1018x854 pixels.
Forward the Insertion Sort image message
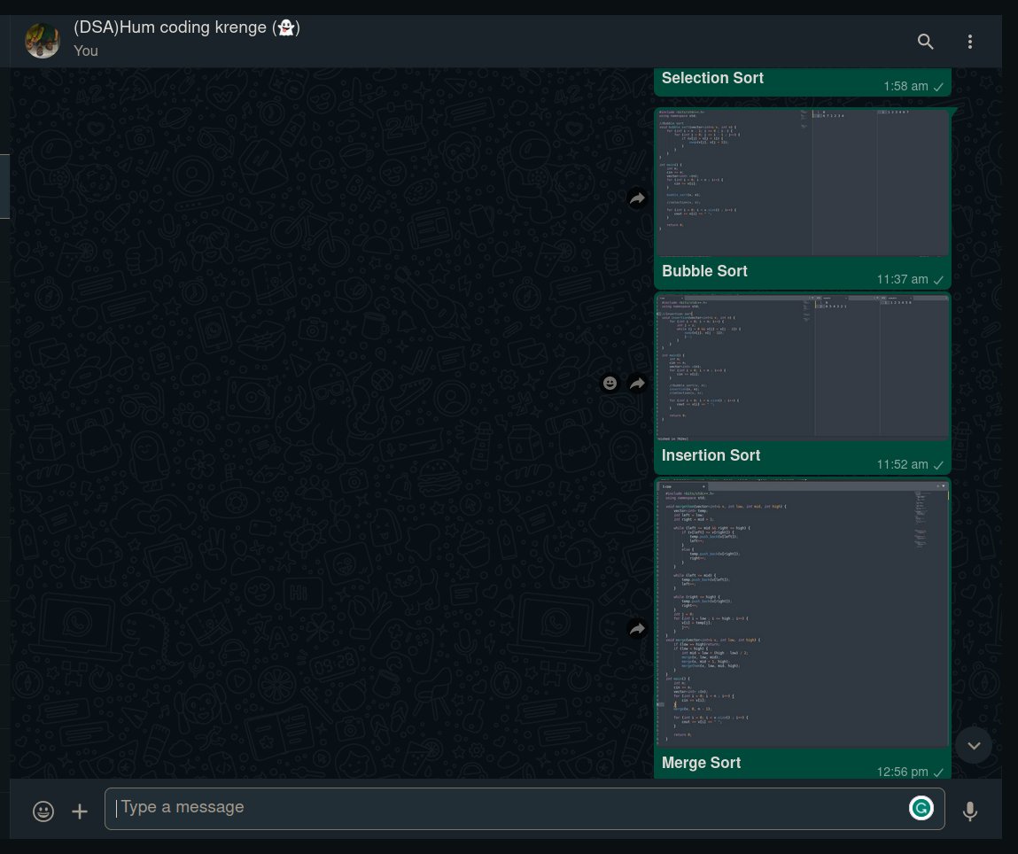[638, 384]
